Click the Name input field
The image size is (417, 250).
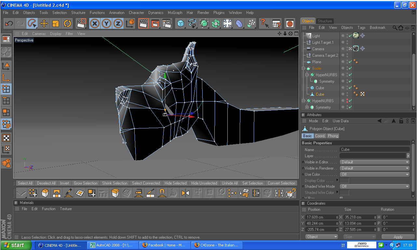tap(374, 149)
